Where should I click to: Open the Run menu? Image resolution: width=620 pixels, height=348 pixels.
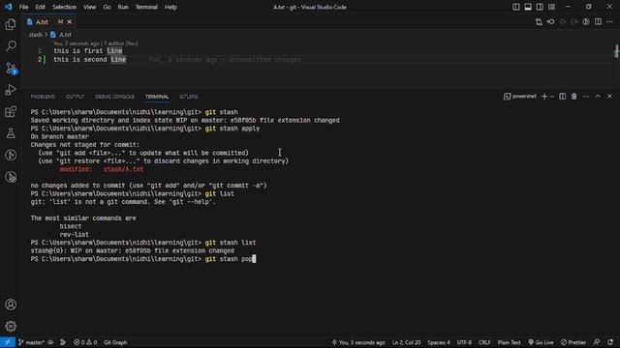tap(123, 7)
